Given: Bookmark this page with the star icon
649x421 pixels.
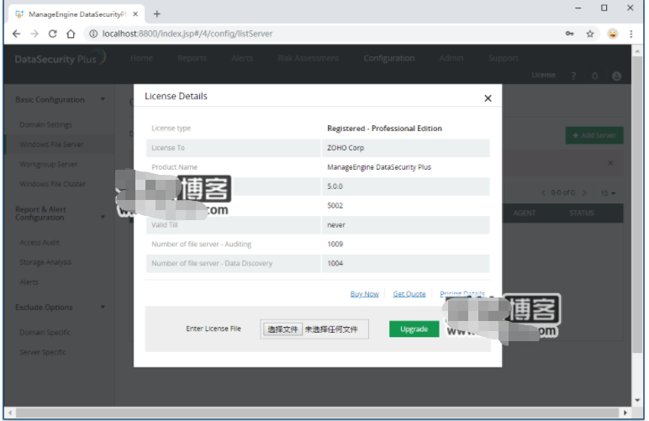Looking at the screenshot, I should [x=590, y=34].
